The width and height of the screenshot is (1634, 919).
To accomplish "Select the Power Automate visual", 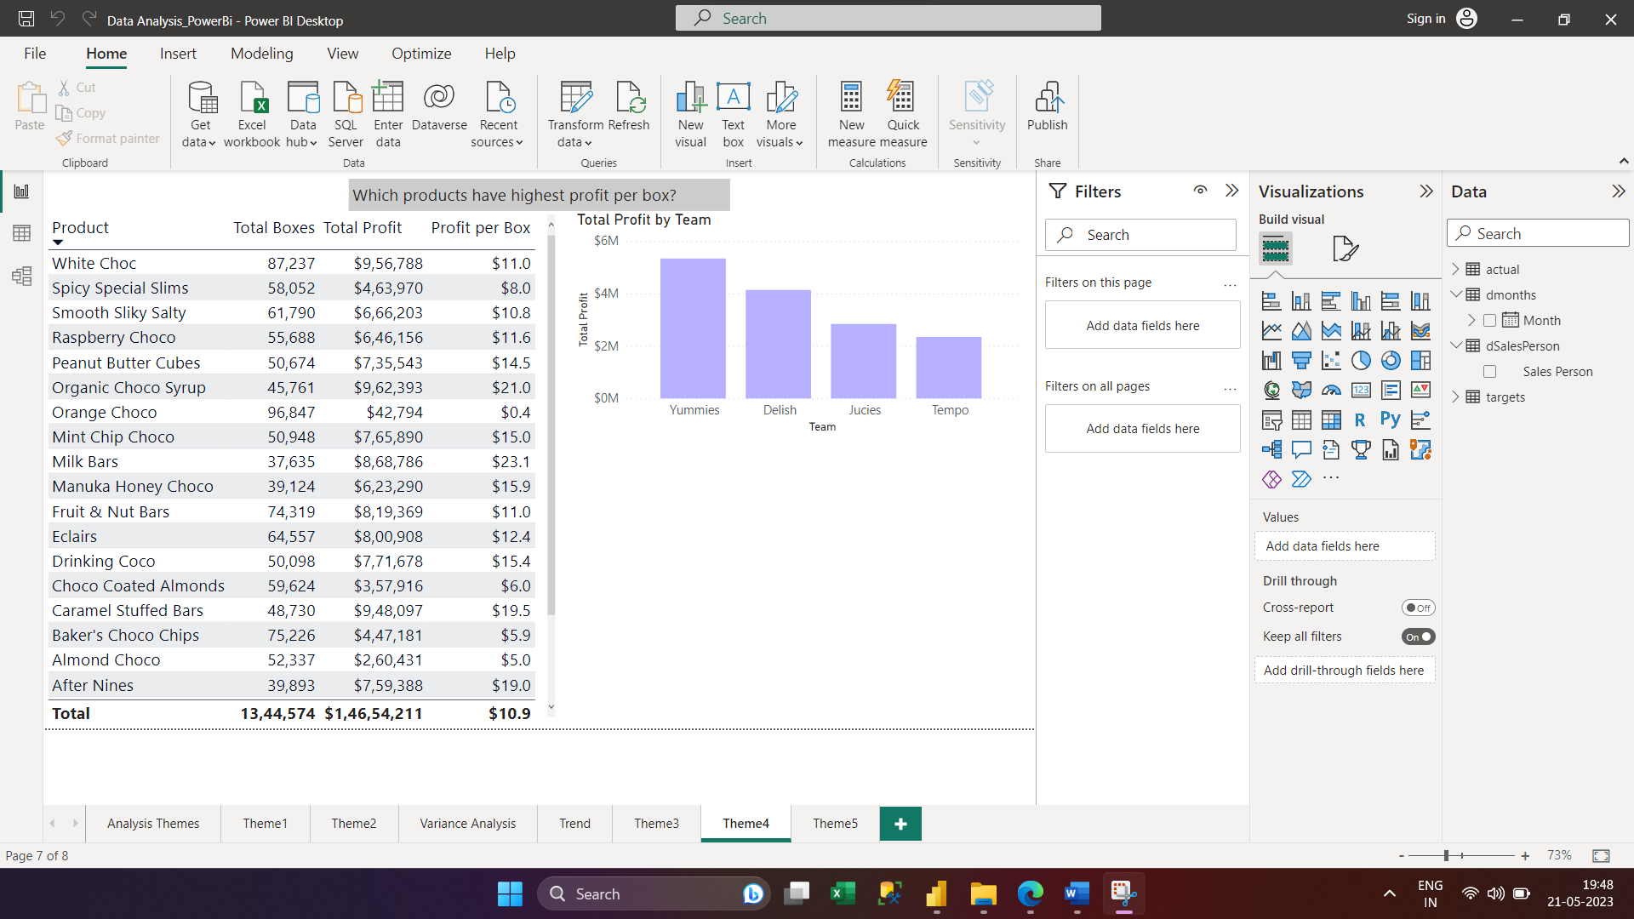I will point(1301,479).
